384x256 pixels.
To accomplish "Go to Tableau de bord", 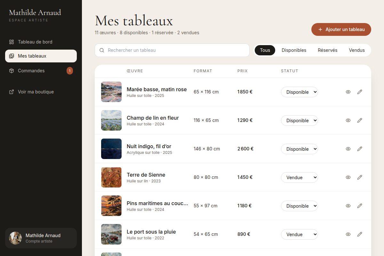I will pos(41,42).
